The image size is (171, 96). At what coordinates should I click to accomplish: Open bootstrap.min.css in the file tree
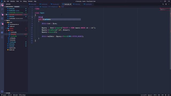[x=14, y=24]
